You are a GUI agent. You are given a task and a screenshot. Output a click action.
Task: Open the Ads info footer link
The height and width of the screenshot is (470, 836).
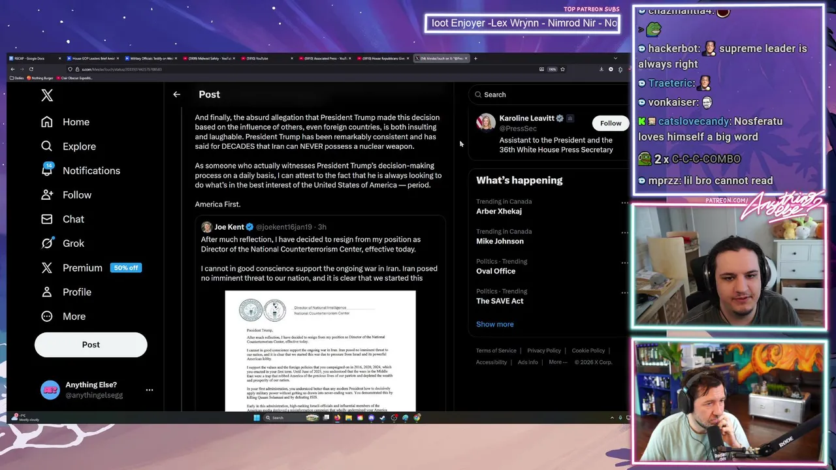tap(528, 362)
